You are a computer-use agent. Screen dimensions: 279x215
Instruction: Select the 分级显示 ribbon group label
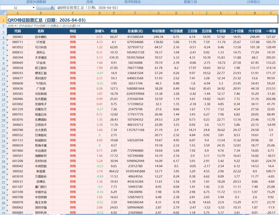pos(253,2)
